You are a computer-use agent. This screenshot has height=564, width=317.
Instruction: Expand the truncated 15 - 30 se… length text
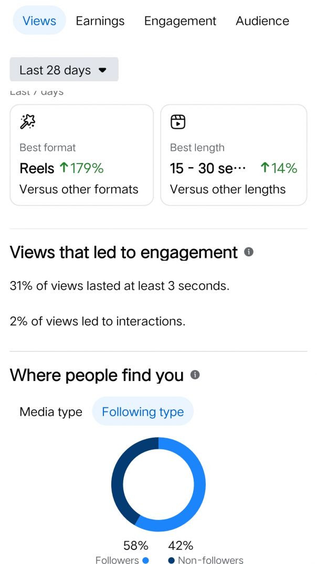208,168
